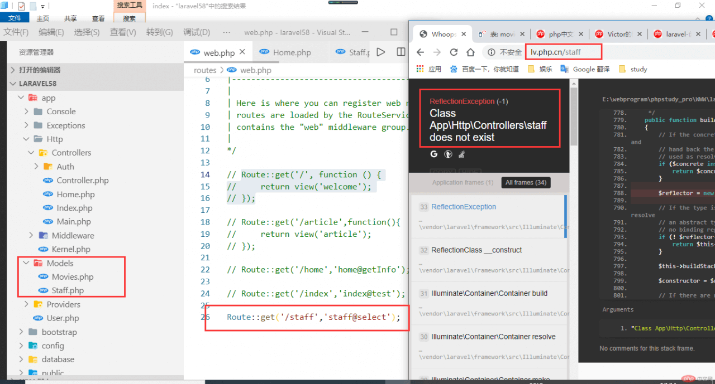Viewport: 715px width, 384px height.
Task: Search the error on DuckDuckGo
Action: 448,154
